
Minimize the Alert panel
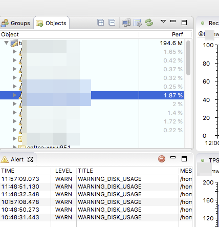pyautogui.click(x=173, y=157)
